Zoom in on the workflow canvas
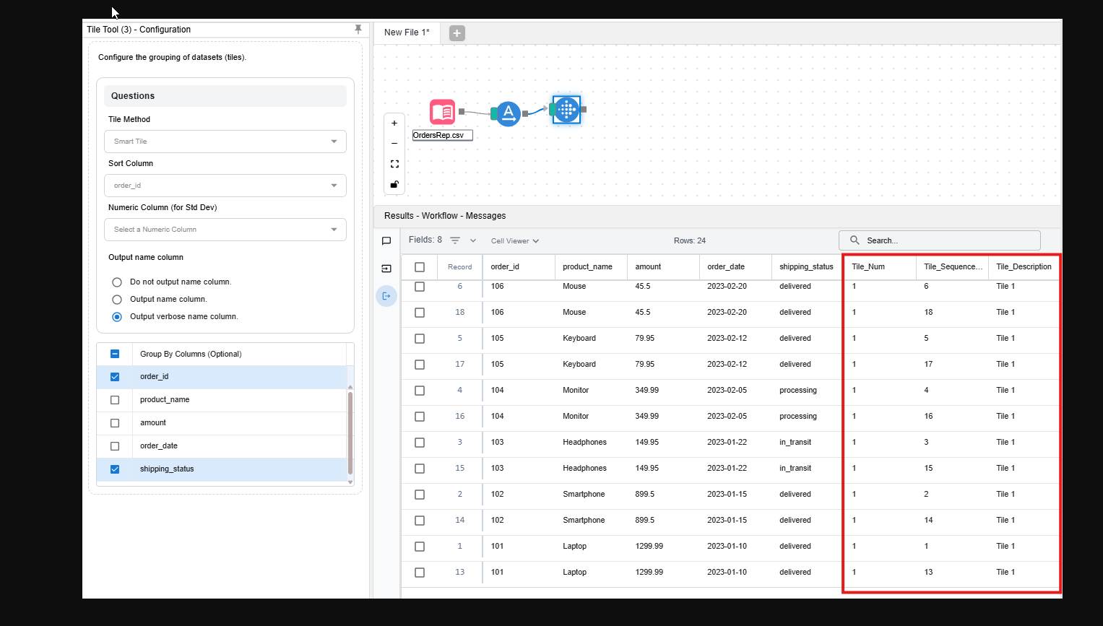Screen dimensions: 1103x626 click(x=394, y=123)
